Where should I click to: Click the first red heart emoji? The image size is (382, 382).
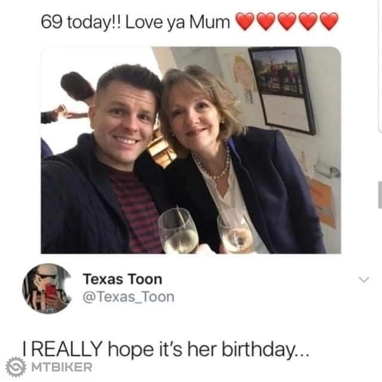click(x=245, y=22)
